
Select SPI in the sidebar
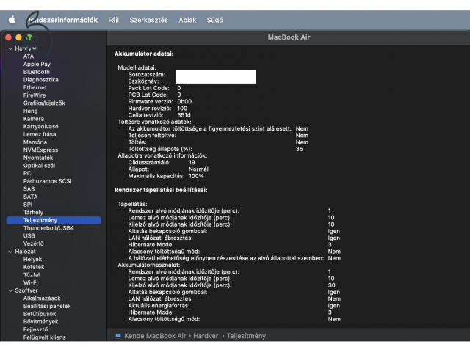pyautogui.click(x=28, y=205)
